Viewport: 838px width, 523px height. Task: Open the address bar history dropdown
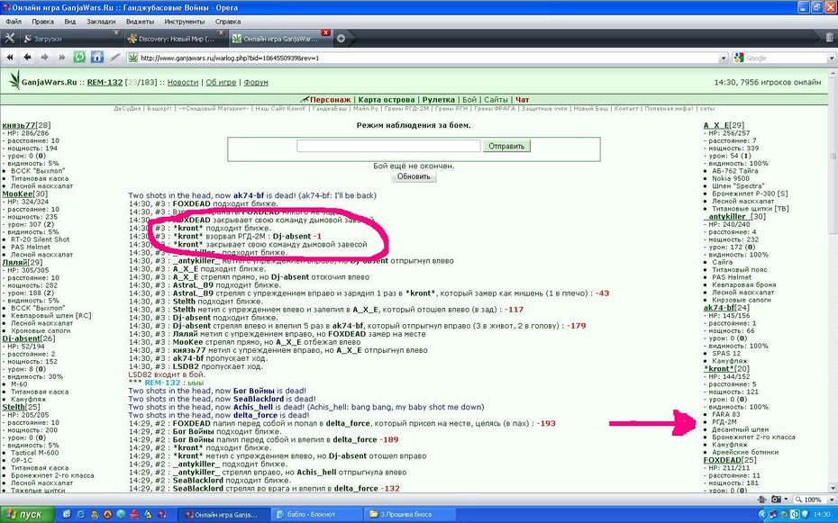pos(723,58)
